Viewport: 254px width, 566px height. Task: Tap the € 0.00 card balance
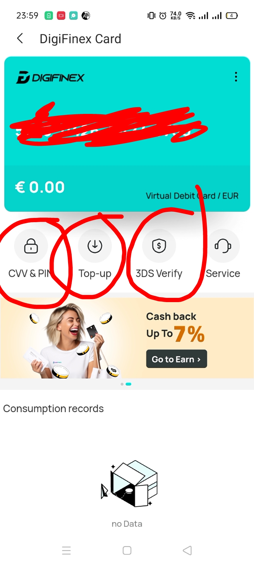(40, 187)
